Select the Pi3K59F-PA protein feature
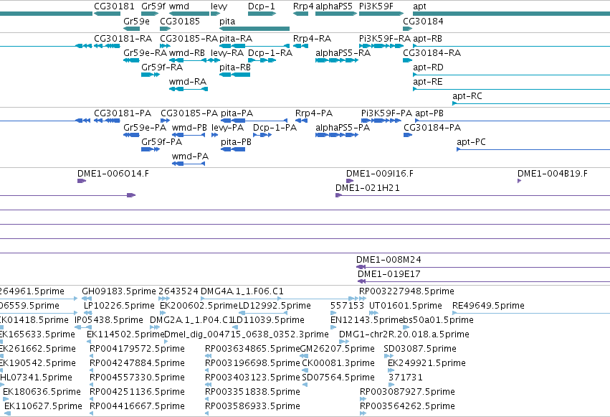Screen dimensions: 610x417 [x=381, y=121]
